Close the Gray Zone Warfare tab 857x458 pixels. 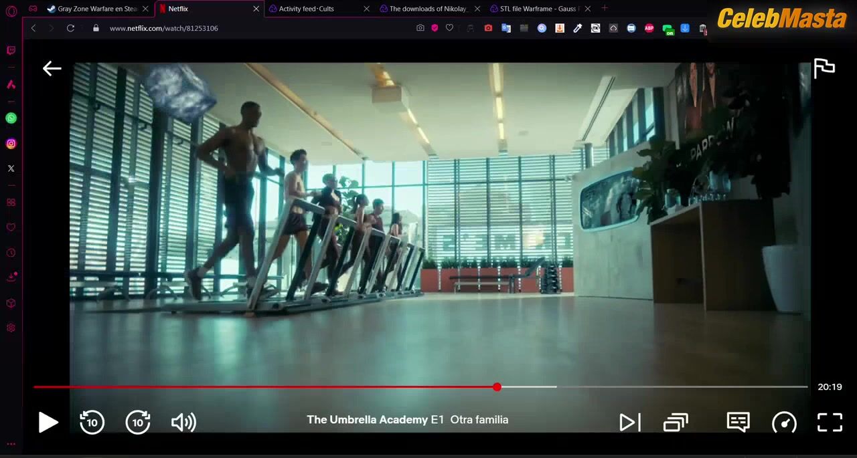pos(145,9)
